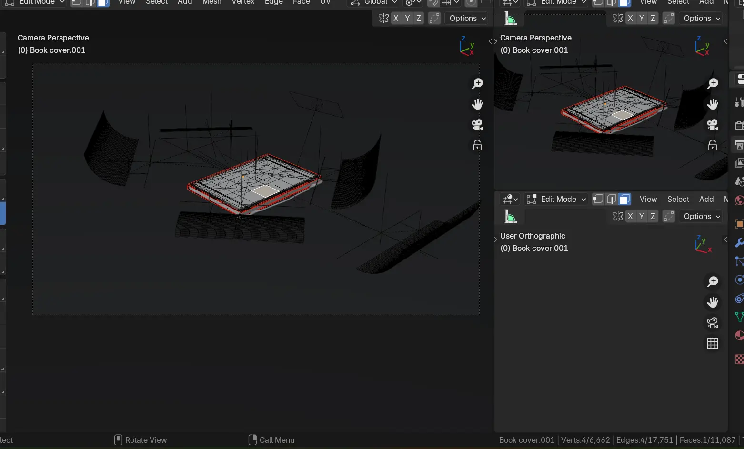Screen dimensions: 744x449
Task: Open Modifiers wrench tab in properties
Action: click(x=739, y=242)
